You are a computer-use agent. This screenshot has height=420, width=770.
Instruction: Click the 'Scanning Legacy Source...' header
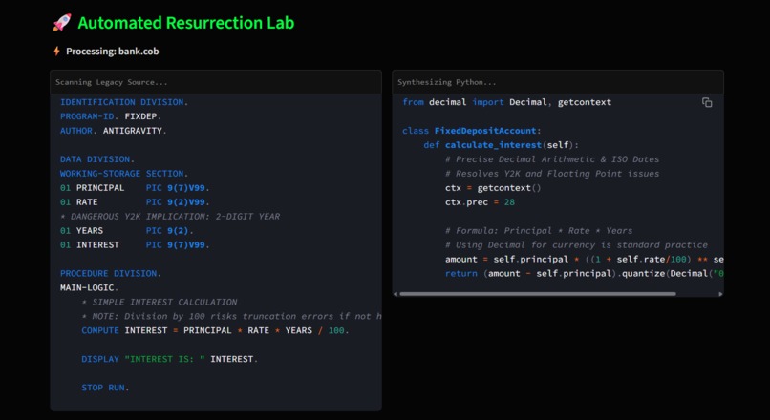[112, 82]
